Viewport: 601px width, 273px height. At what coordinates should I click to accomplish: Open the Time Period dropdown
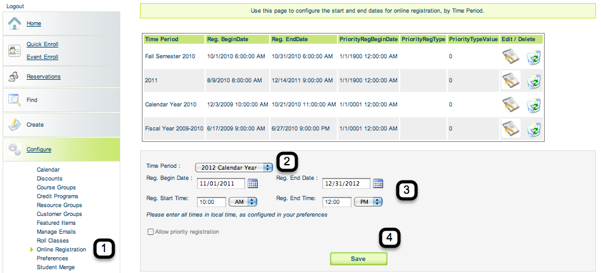pos(234,167)
